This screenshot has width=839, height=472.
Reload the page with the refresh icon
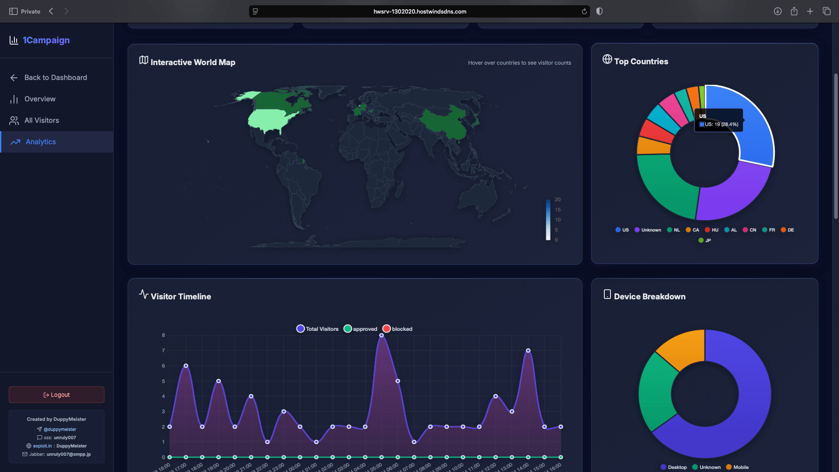584,11
